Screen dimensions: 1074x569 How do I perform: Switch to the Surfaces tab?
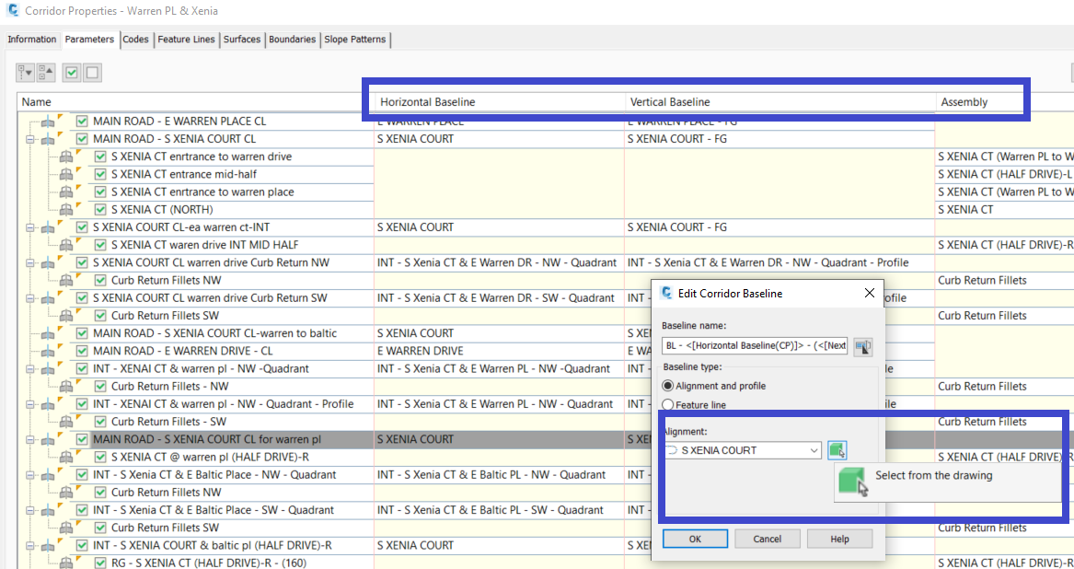[x=242, y=40]
